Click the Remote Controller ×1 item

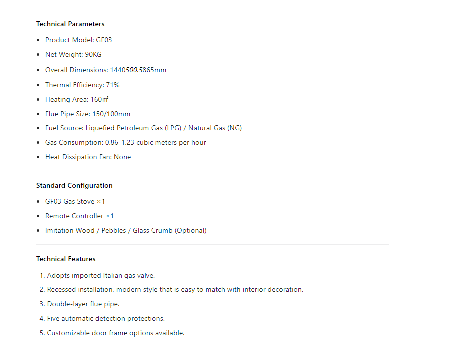(79, 216)
